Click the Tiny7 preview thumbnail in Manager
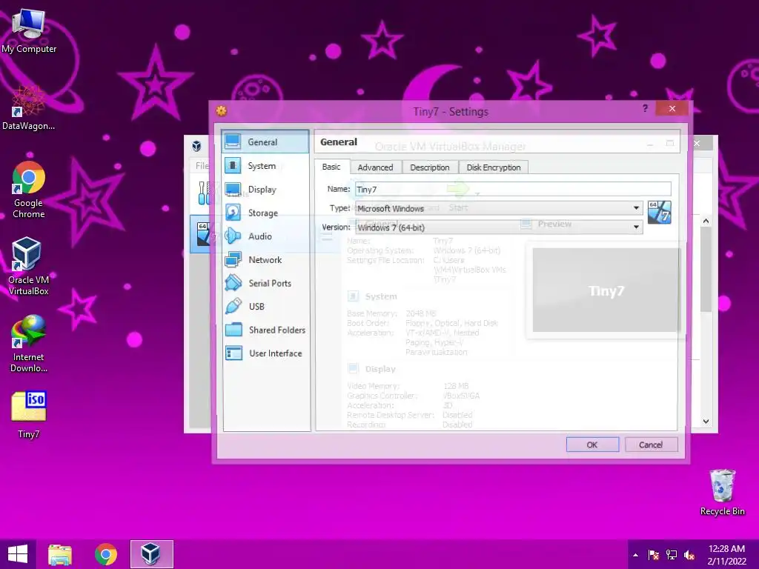The width and height of the screenshot is (759, 569). click(x=606, y=290)
